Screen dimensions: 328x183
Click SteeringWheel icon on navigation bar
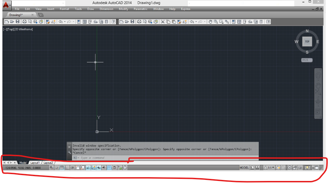[318, 75]
